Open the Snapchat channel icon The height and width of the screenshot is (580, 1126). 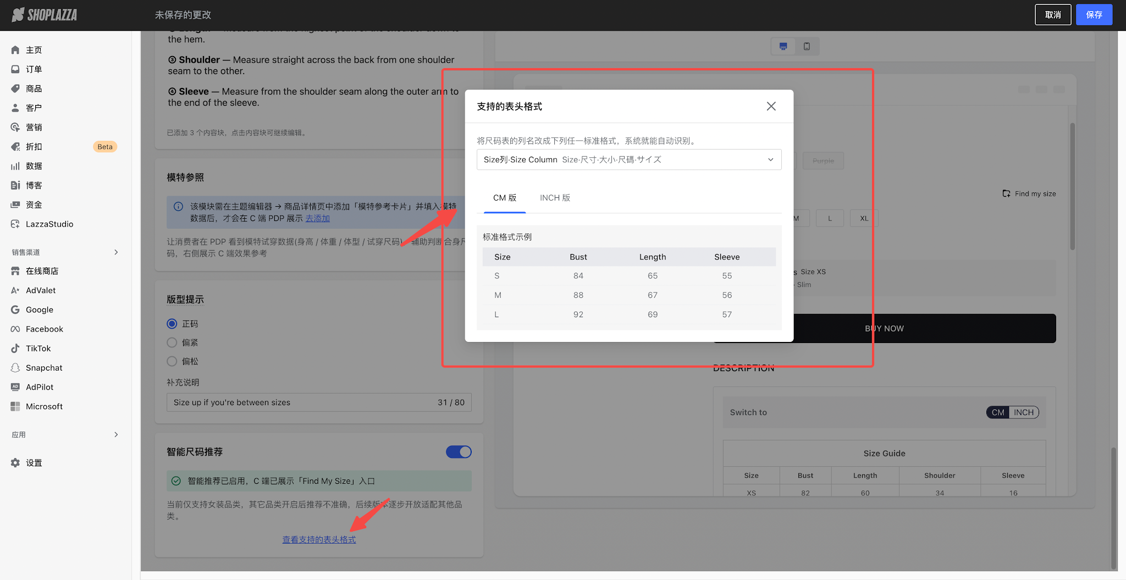(15, 368)
